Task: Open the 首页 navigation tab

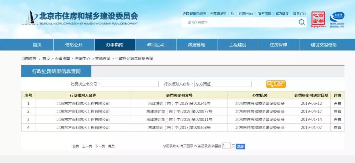Action: 37,45
